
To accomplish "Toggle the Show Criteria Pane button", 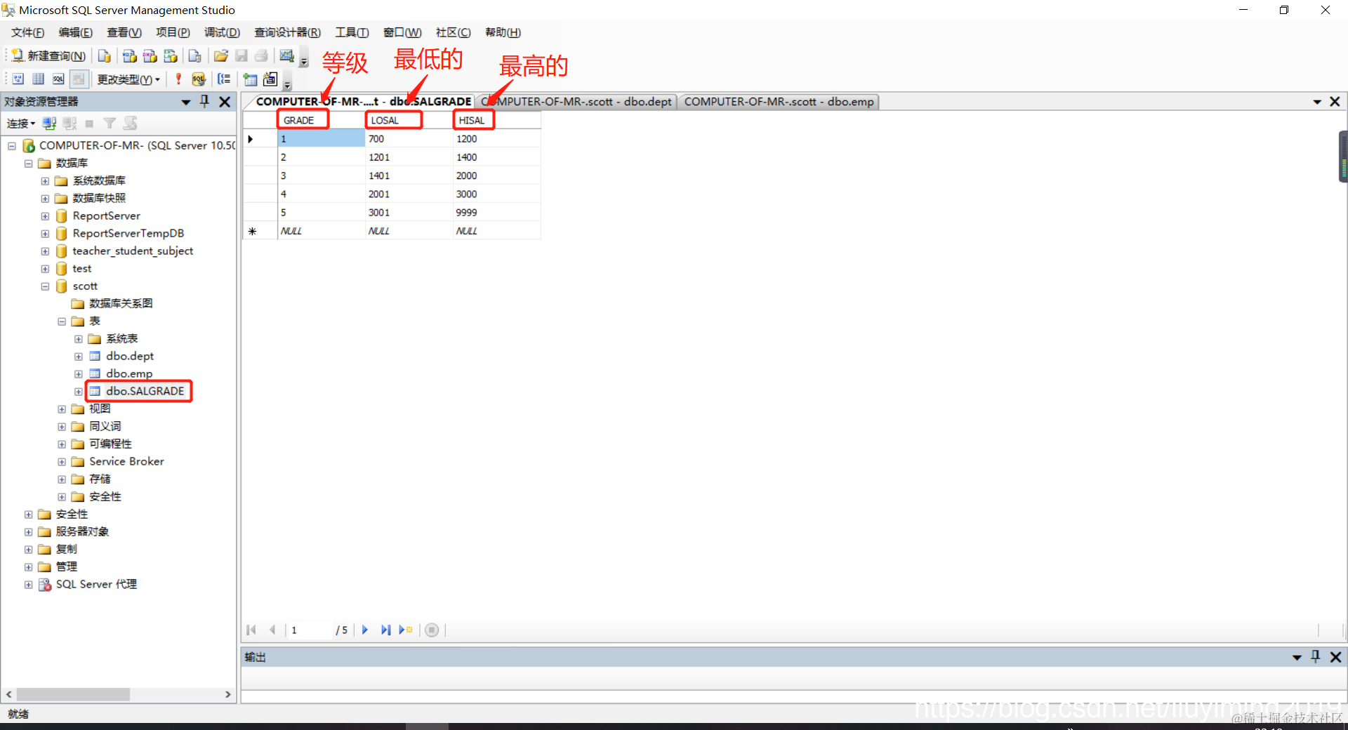I will (39, 79).
